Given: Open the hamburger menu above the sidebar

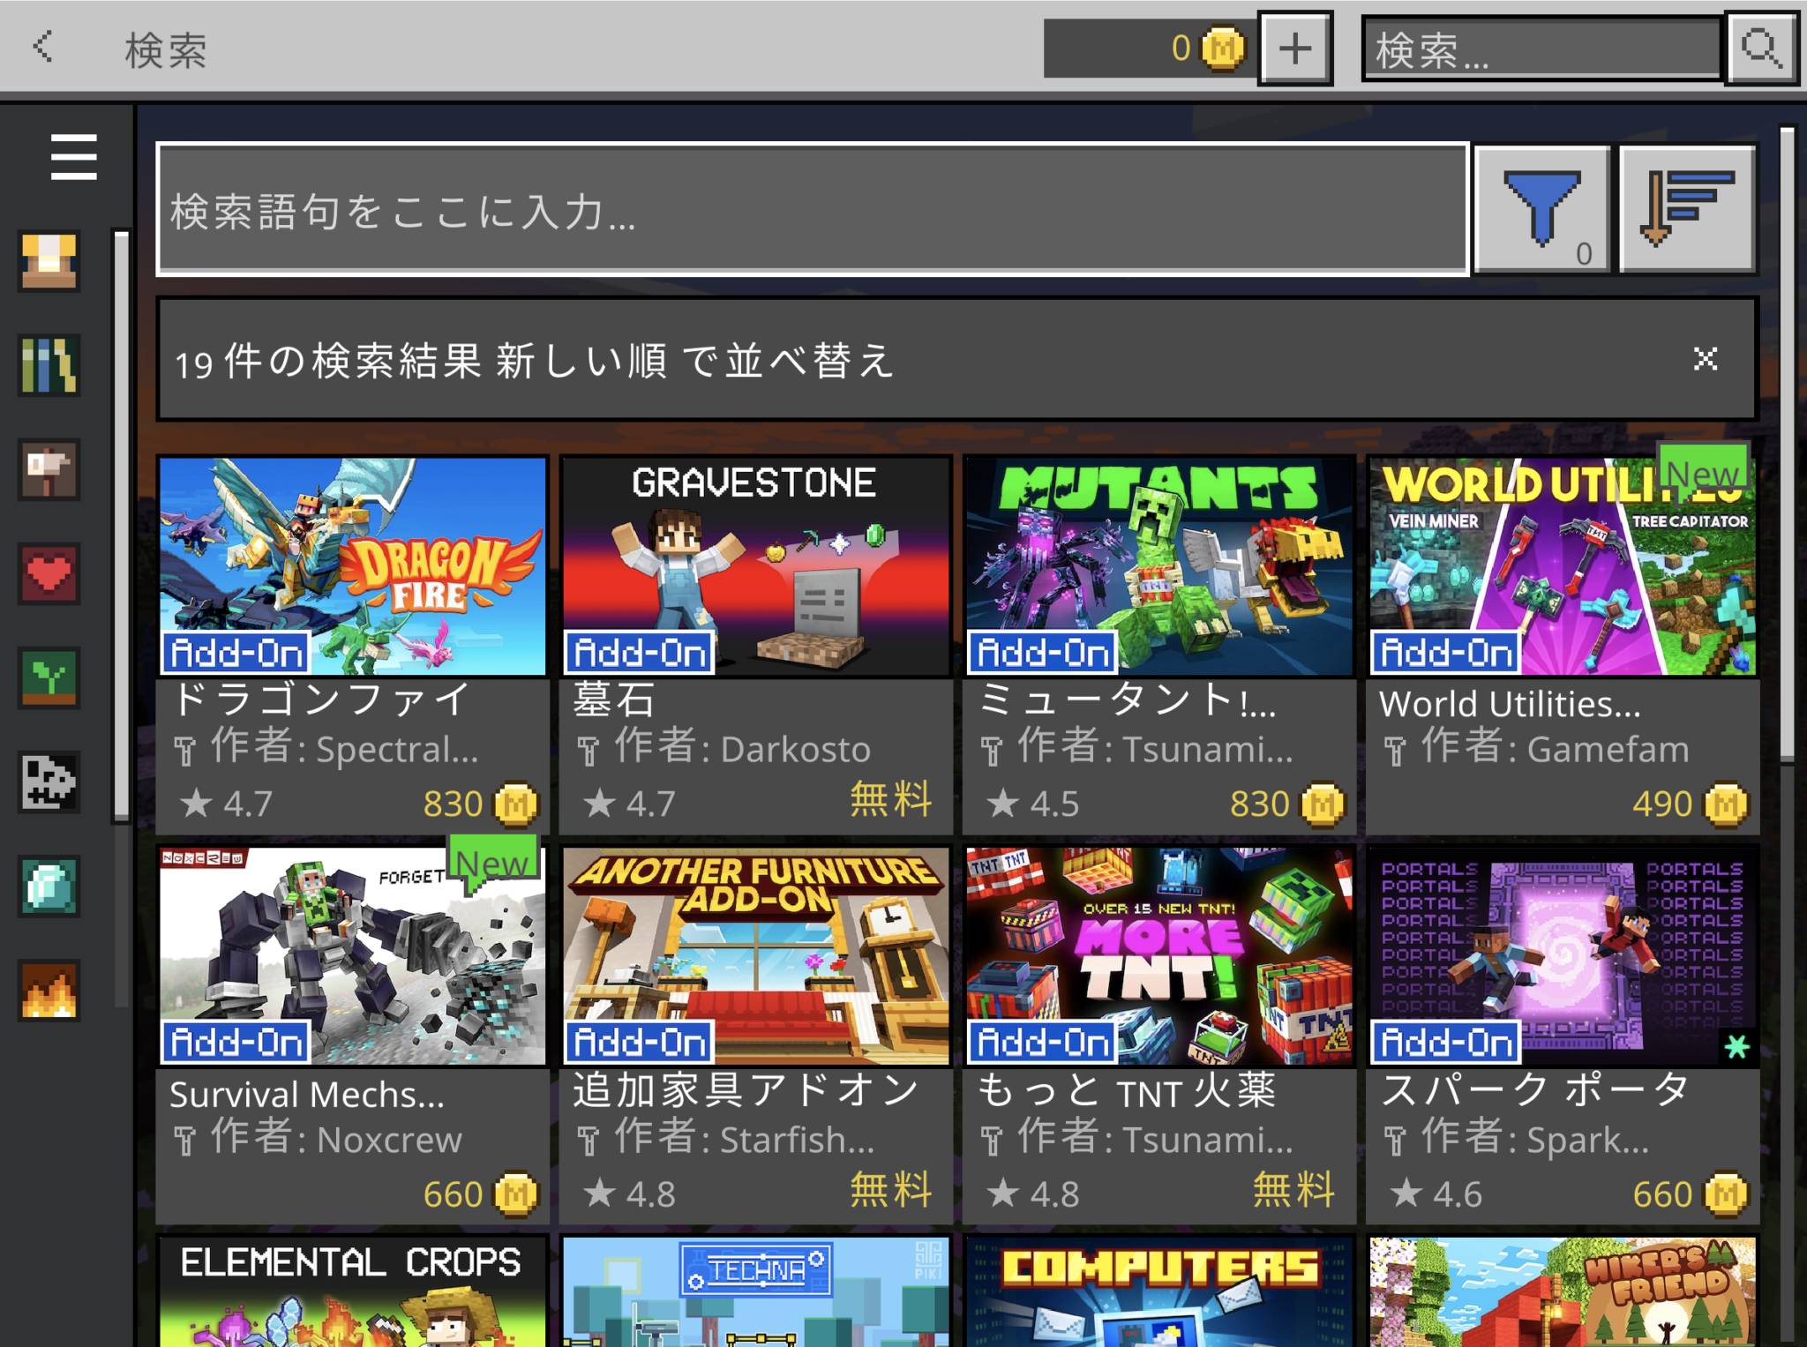Looking at the screenshot, I should (x=73, y=156).
